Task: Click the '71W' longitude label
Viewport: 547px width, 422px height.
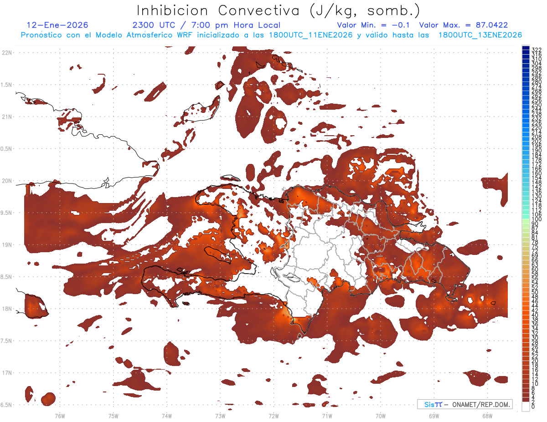Action: point(327,415)
